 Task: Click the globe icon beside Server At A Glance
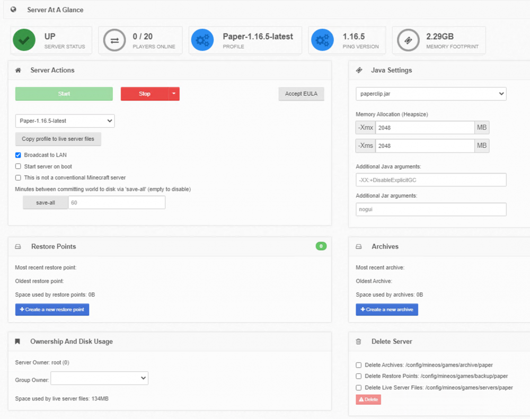tap(14, 10)
